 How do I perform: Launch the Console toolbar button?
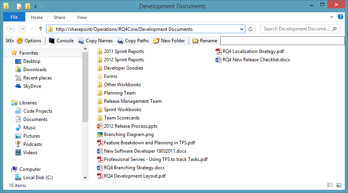61,41
